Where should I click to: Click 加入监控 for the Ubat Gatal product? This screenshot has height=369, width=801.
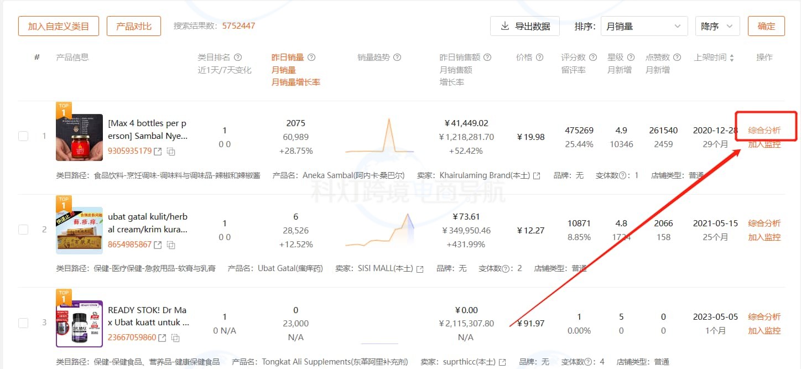(x=764, y=237)
